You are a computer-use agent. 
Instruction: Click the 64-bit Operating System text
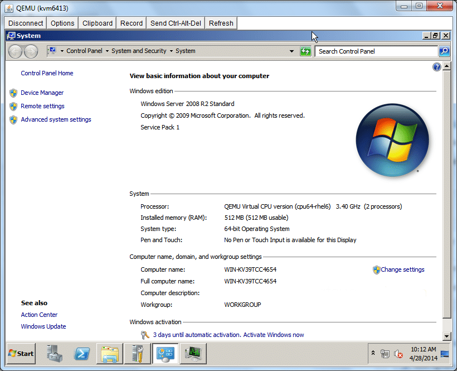(257, 229)
